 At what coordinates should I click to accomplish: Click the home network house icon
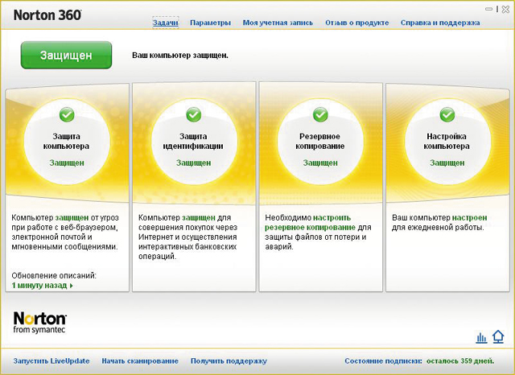click(498, 337)
